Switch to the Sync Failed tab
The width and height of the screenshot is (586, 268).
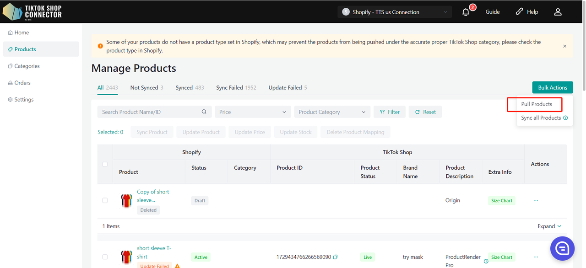pyautogui.click(x=236, y=88)
